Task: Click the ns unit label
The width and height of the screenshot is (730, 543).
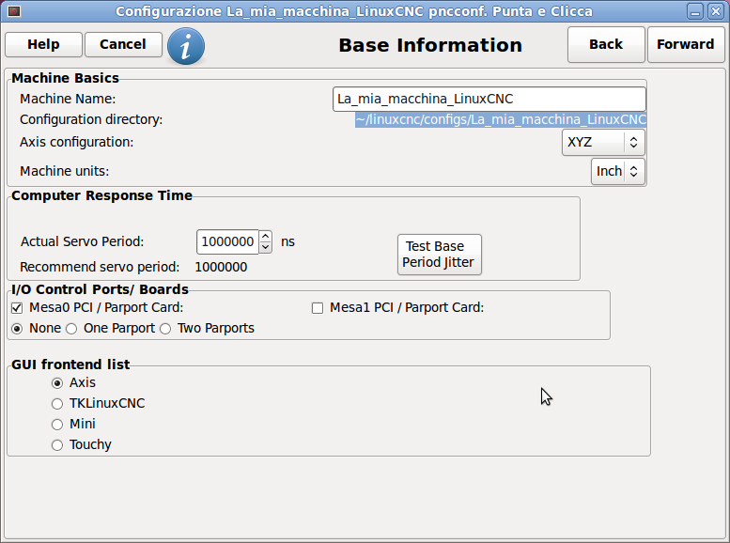Action: [x=287, y=242]
